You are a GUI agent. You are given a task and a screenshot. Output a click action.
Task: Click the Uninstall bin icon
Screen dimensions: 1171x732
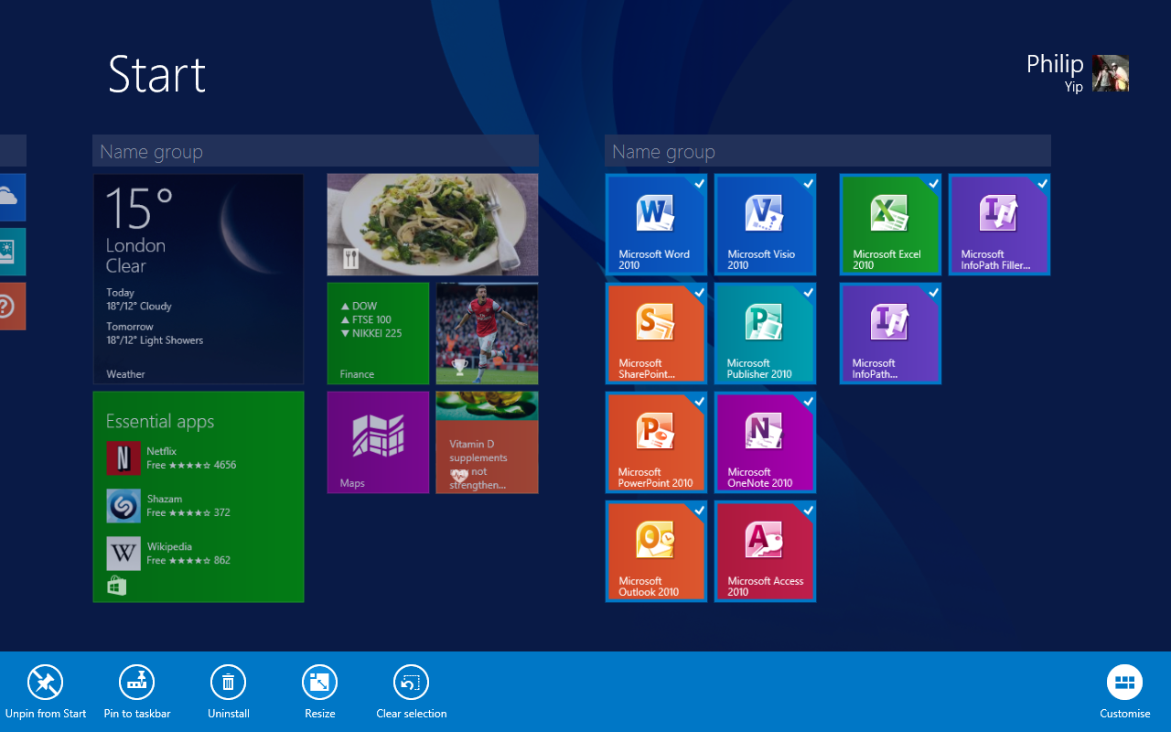(229, 682)
